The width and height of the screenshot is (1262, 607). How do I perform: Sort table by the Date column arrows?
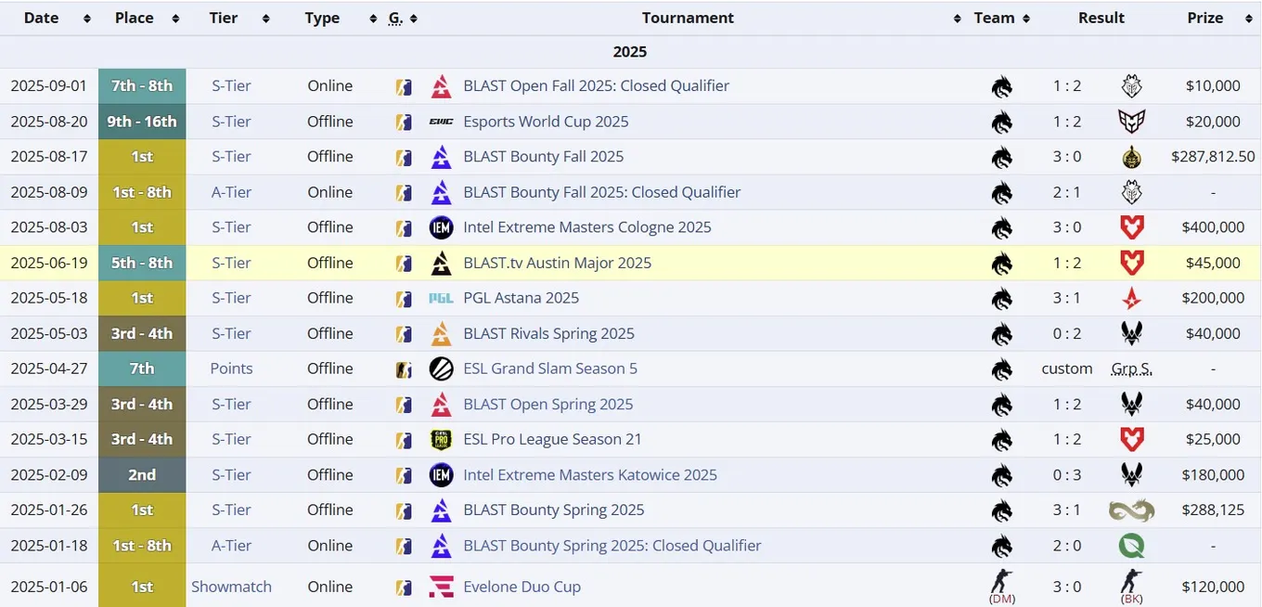coord(87,19)
